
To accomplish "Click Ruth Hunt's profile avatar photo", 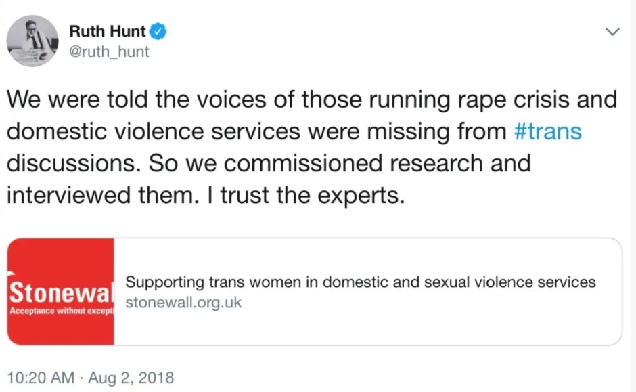I will tap(32, 41).
